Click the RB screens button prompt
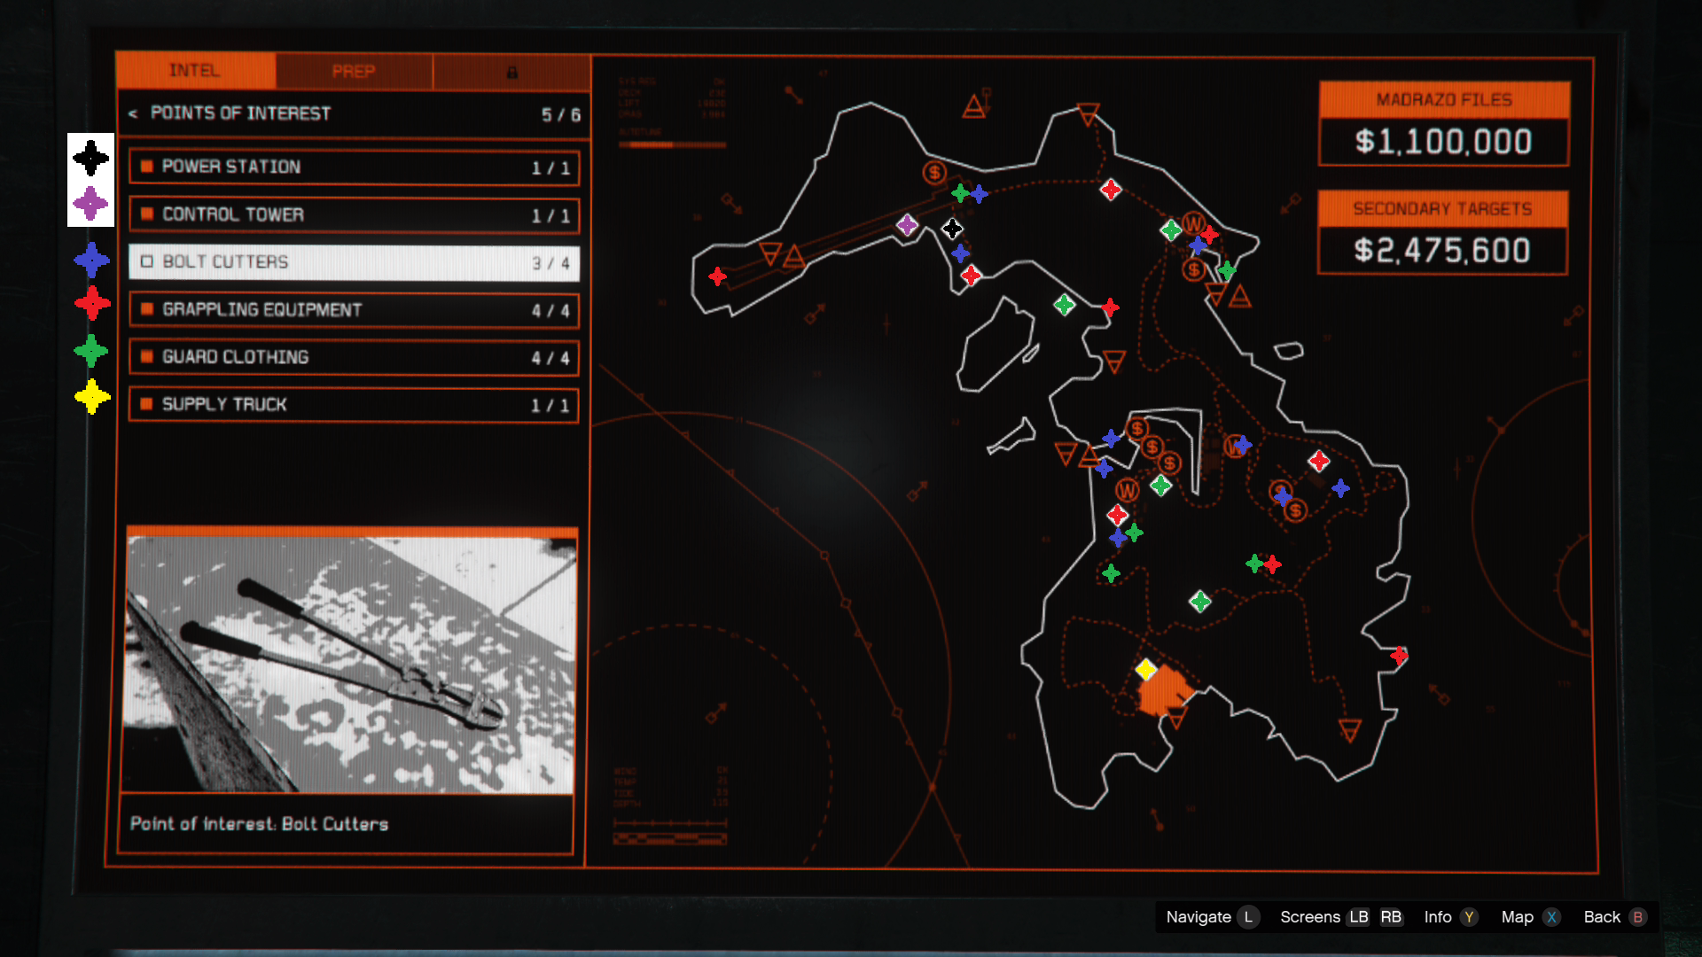 tap(1391, 917)
